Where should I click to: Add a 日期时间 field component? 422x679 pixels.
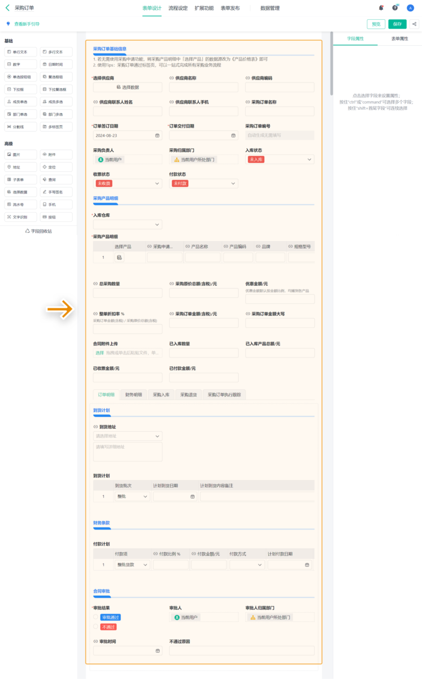pos(56,64)
